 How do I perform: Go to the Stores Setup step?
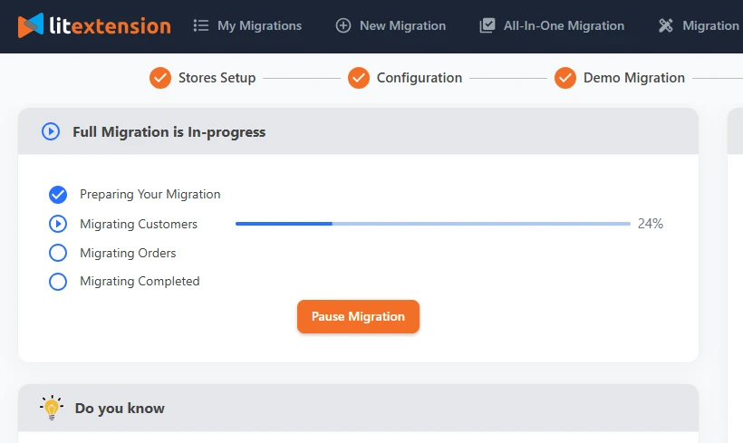(217, 78)
